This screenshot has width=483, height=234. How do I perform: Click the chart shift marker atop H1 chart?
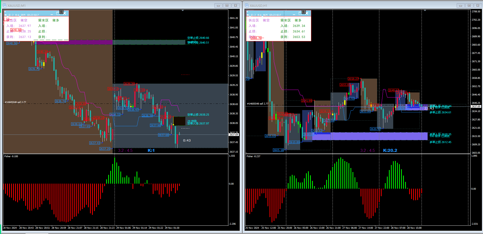[425, 11]
